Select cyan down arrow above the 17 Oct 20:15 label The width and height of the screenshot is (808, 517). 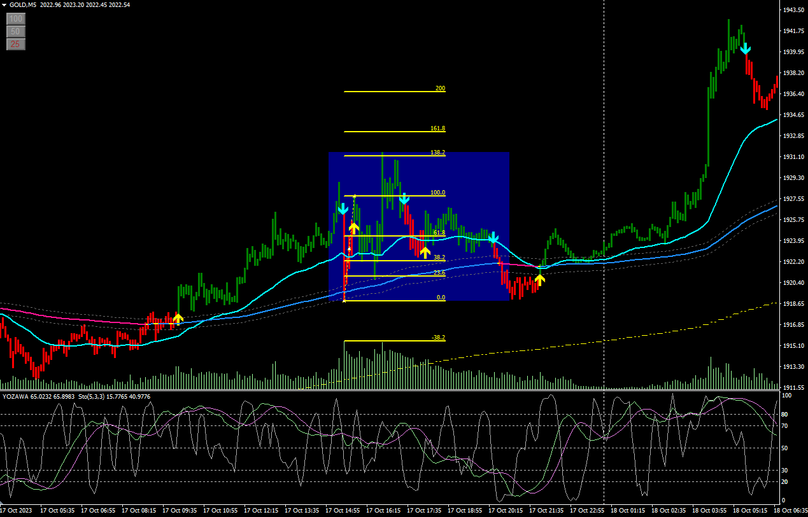tap(493, 238)
